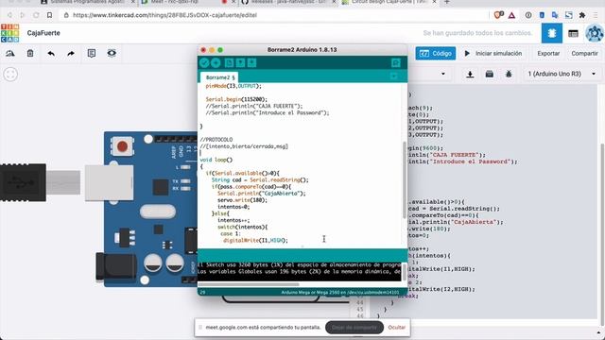Image resolution: width=605 pixels, height=340 pixels.
Task: Go forward in the browser
Action: tap(23, 15)
